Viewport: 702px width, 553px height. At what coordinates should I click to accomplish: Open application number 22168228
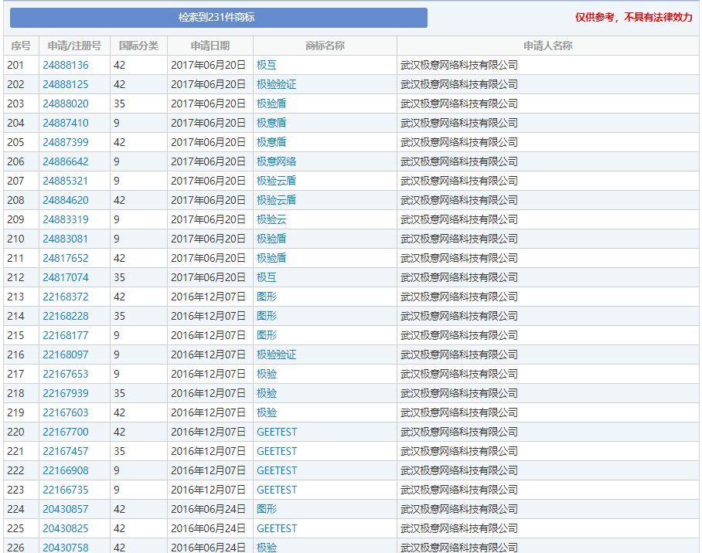coord(66,316)
